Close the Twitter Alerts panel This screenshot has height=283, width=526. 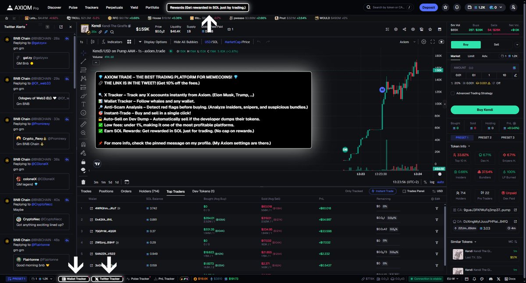pyautogui.click(x=71, y=27)
